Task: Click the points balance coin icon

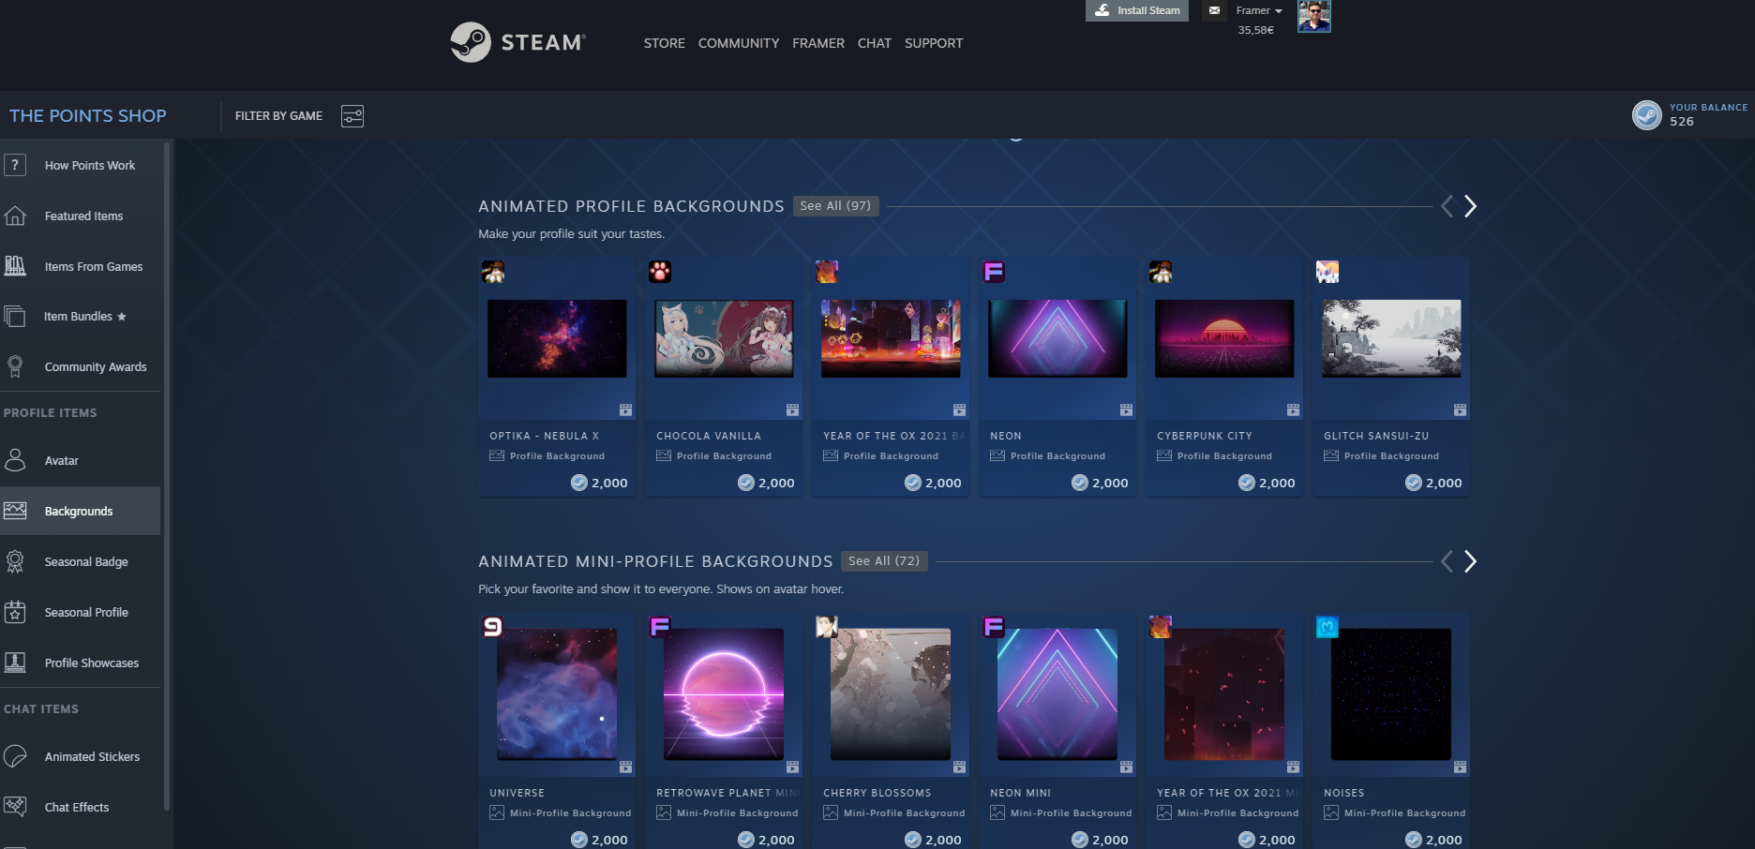Action: click(1647, 115)
